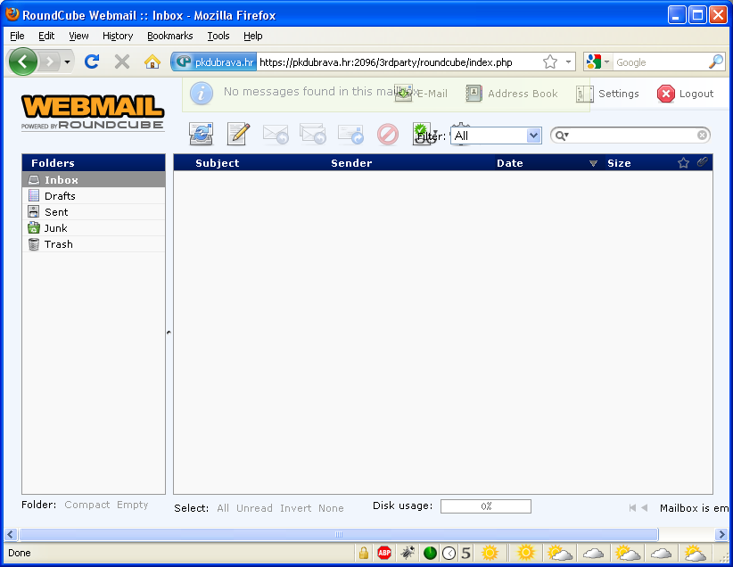The image size is (733, 567).
Task: Open the Trash folder
Action: pos(58,243)
